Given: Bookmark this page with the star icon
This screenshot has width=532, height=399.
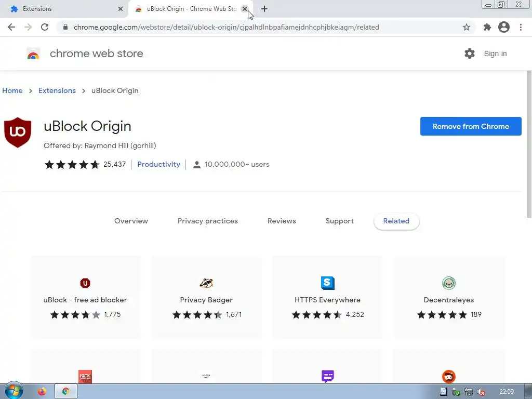Looking at the screenshot, I should tap(467, 27).
